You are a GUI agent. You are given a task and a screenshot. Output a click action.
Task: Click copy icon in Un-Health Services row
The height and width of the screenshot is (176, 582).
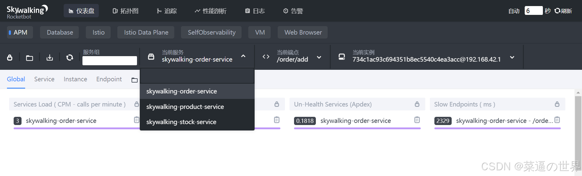point(417,120)
